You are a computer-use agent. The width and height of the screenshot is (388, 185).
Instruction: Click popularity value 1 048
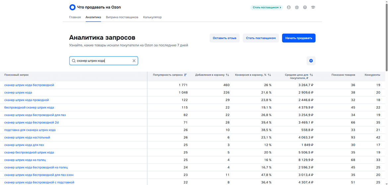[x=183, y=92]
